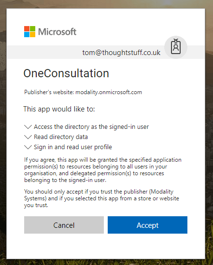Click the blank white area below the buttons
The height and width of the screenshot is (265, 213).
[x=106, y=246]
